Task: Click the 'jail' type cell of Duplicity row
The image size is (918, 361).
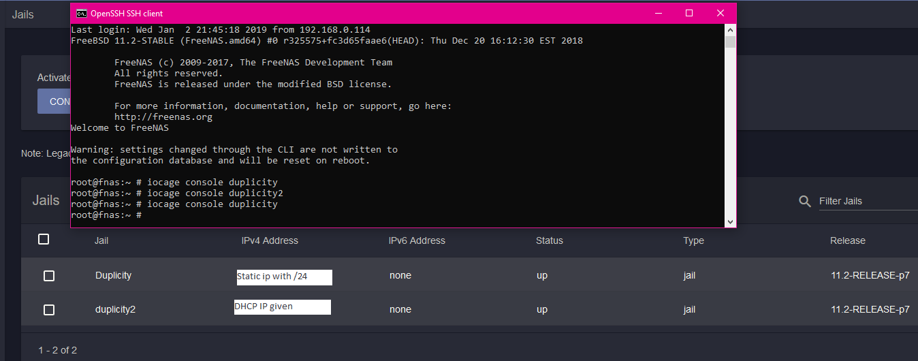Action: coord(689,276)
